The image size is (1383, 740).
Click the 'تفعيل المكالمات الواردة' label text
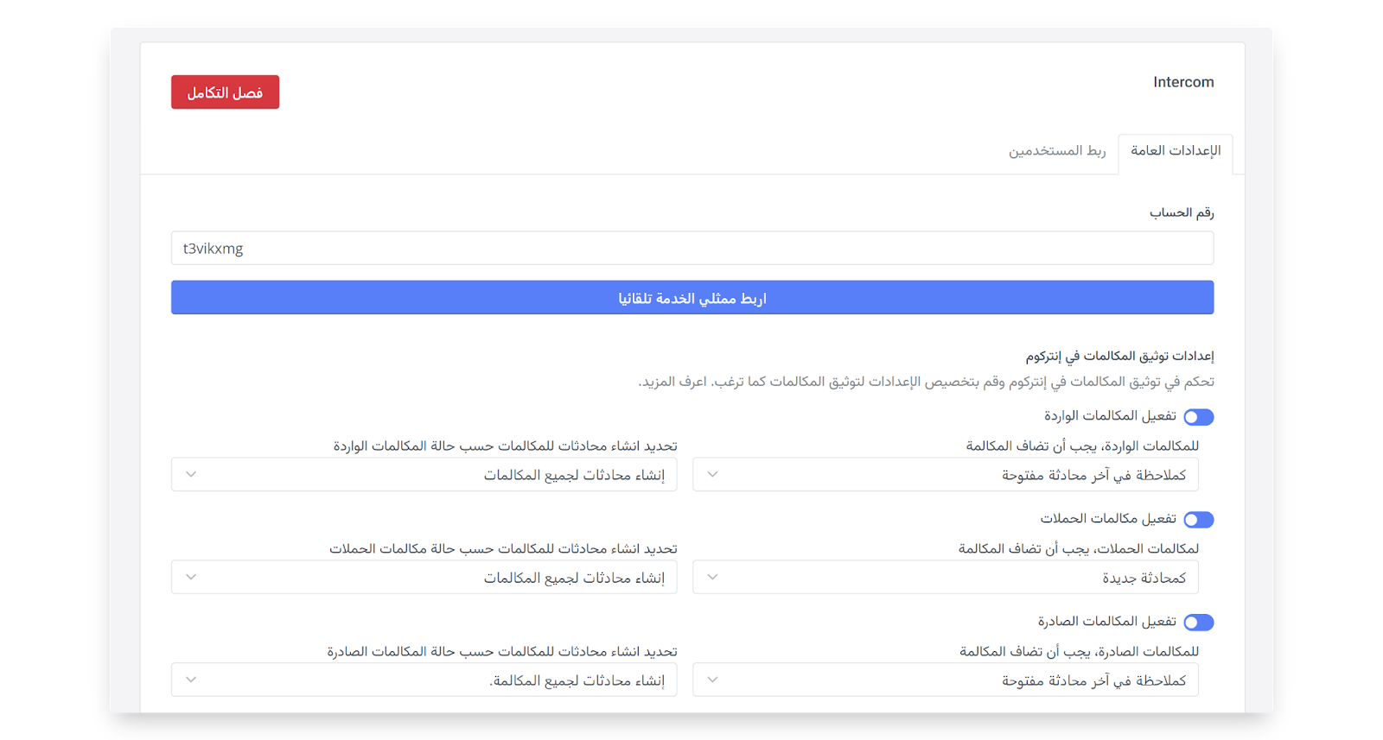tap(1110, 416)
